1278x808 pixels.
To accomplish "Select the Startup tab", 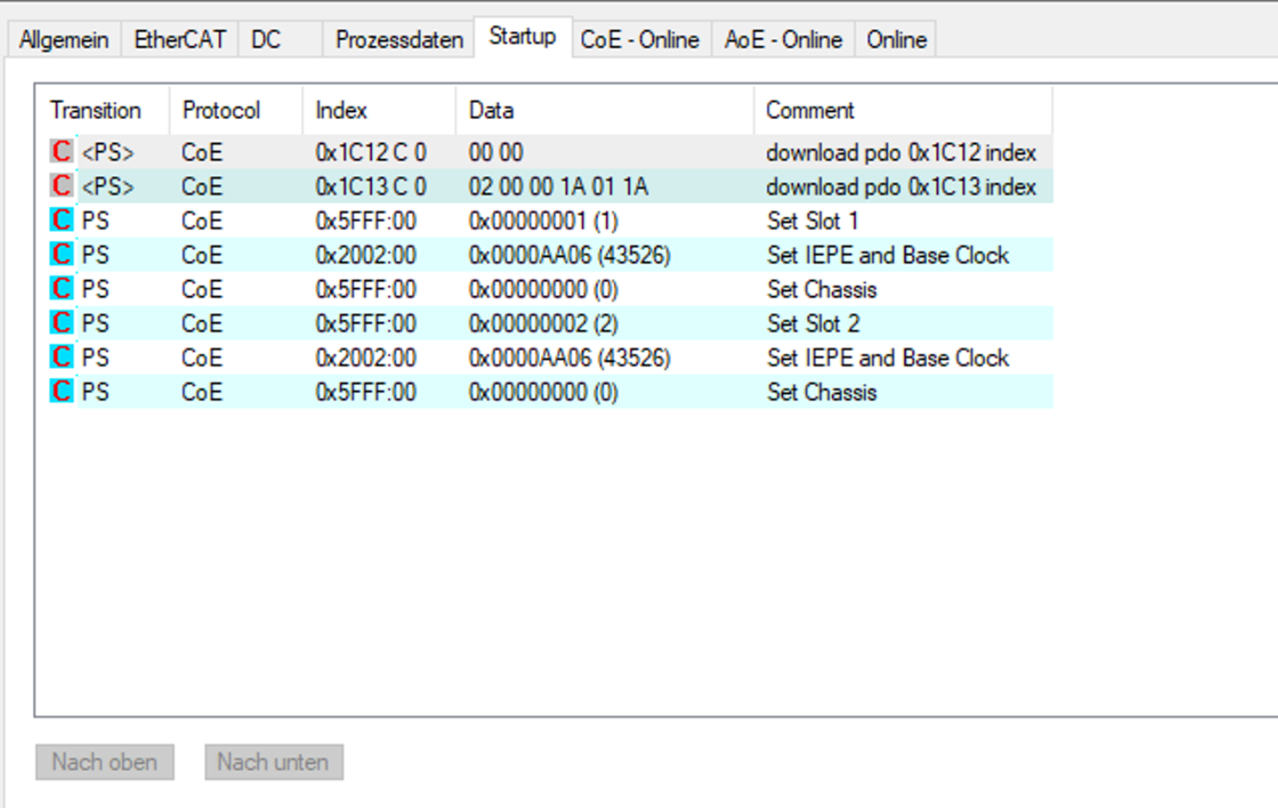I will coord(522,37).
